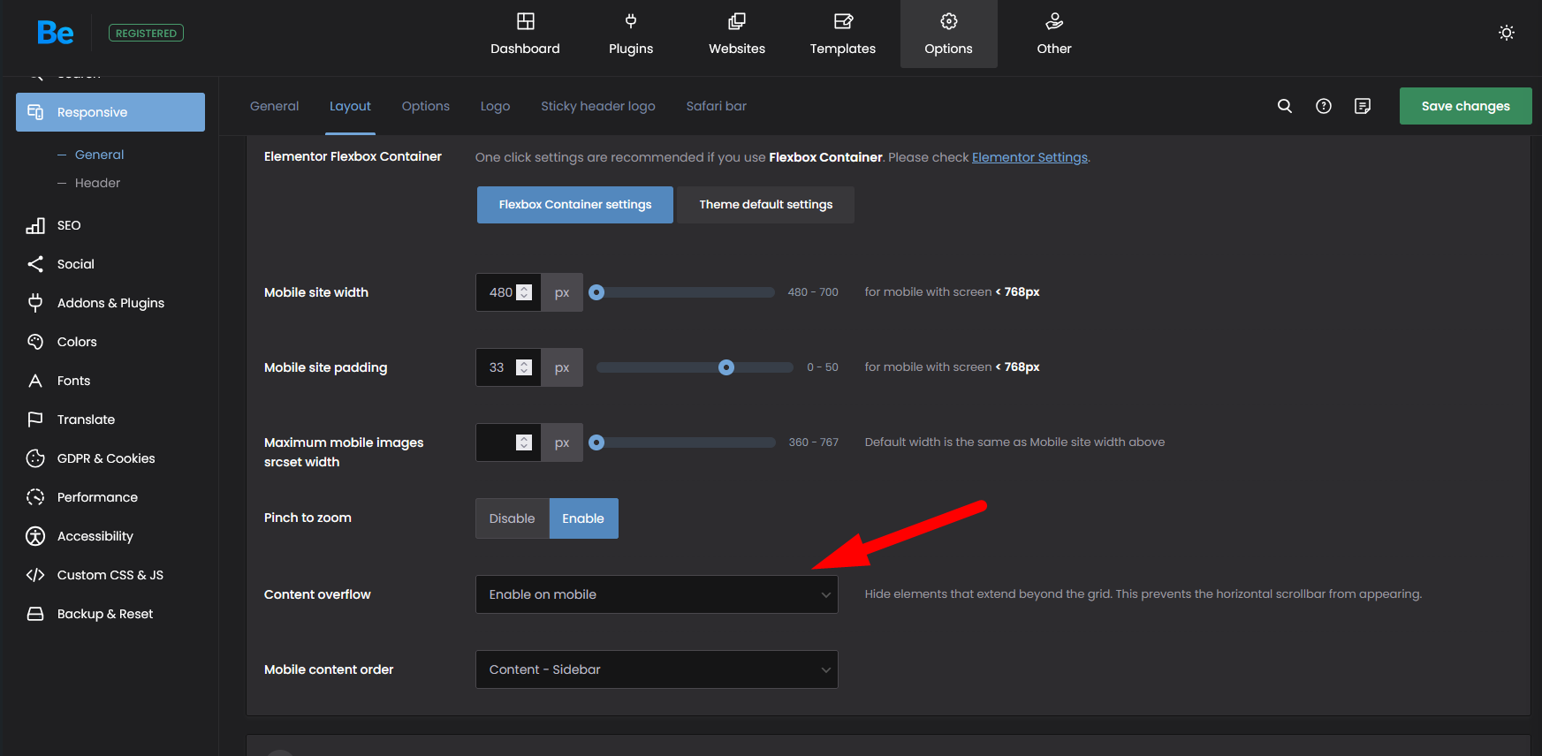Screen dimensions: 1542x756
Task: Click the Translate flag icon
Action: pyautogui.click(x=35, y=420)
